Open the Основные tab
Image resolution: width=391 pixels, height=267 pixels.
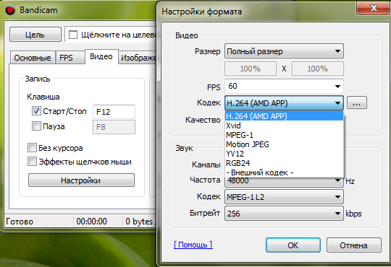pos(33,58)
